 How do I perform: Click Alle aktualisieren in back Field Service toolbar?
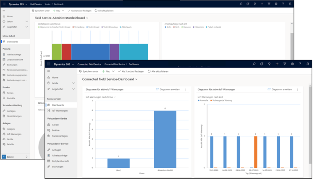pyautogui.click(x=104, y=10)
